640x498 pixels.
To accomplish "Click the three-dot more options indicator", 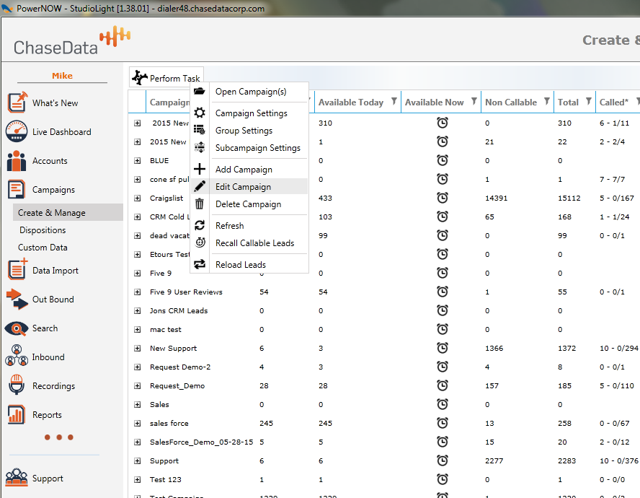I will [58, 437].
